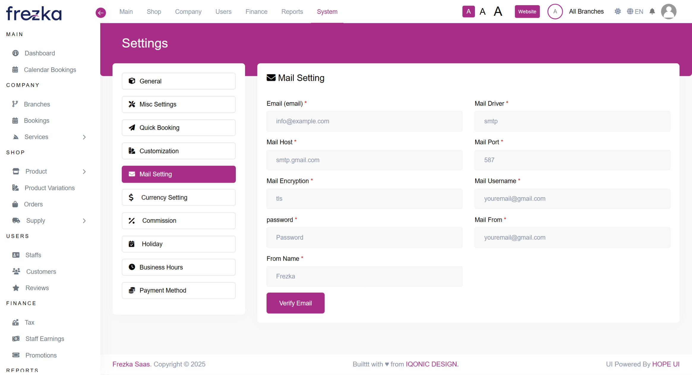The width and height of the screenshot is (692, 375).
Task: Click the Mail Host input field
Action: pos(364,160)
